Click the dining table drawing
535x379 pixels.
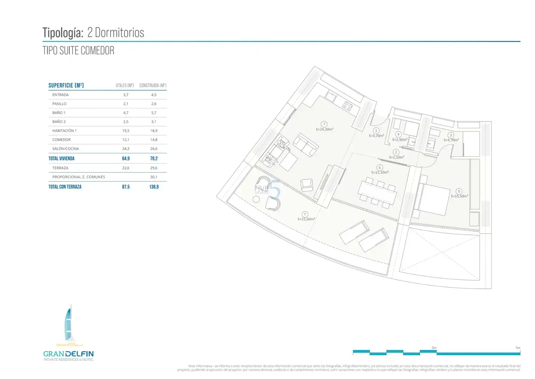[377, 193]
